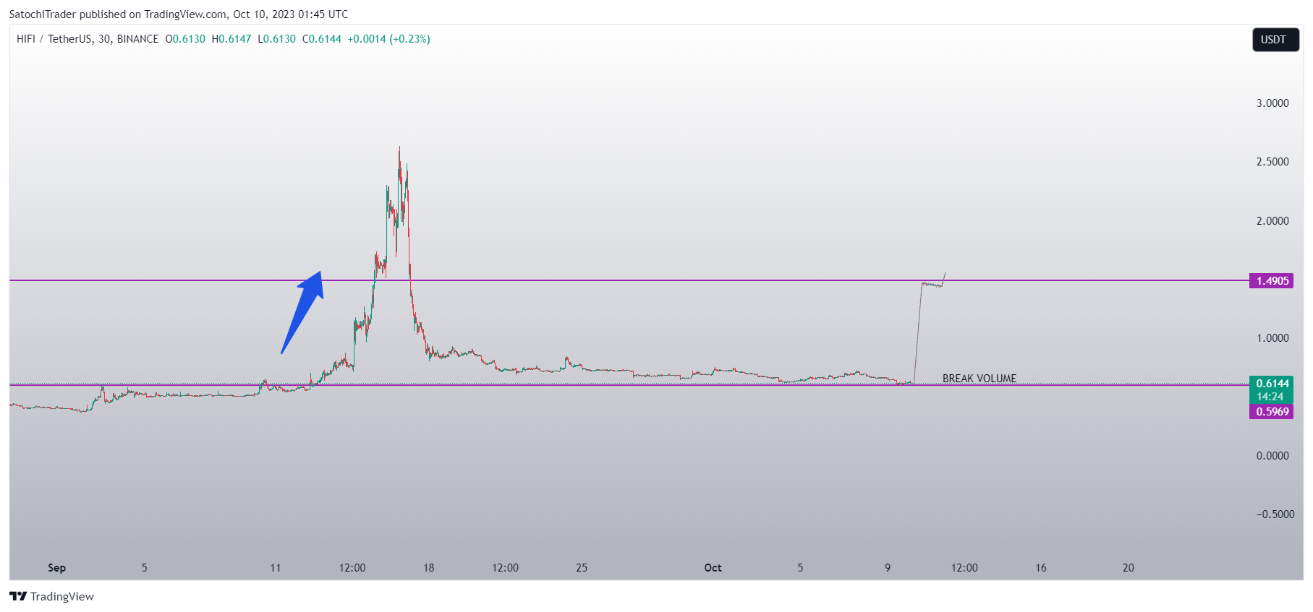Click the Oct label on time axis

pos(713,568)
